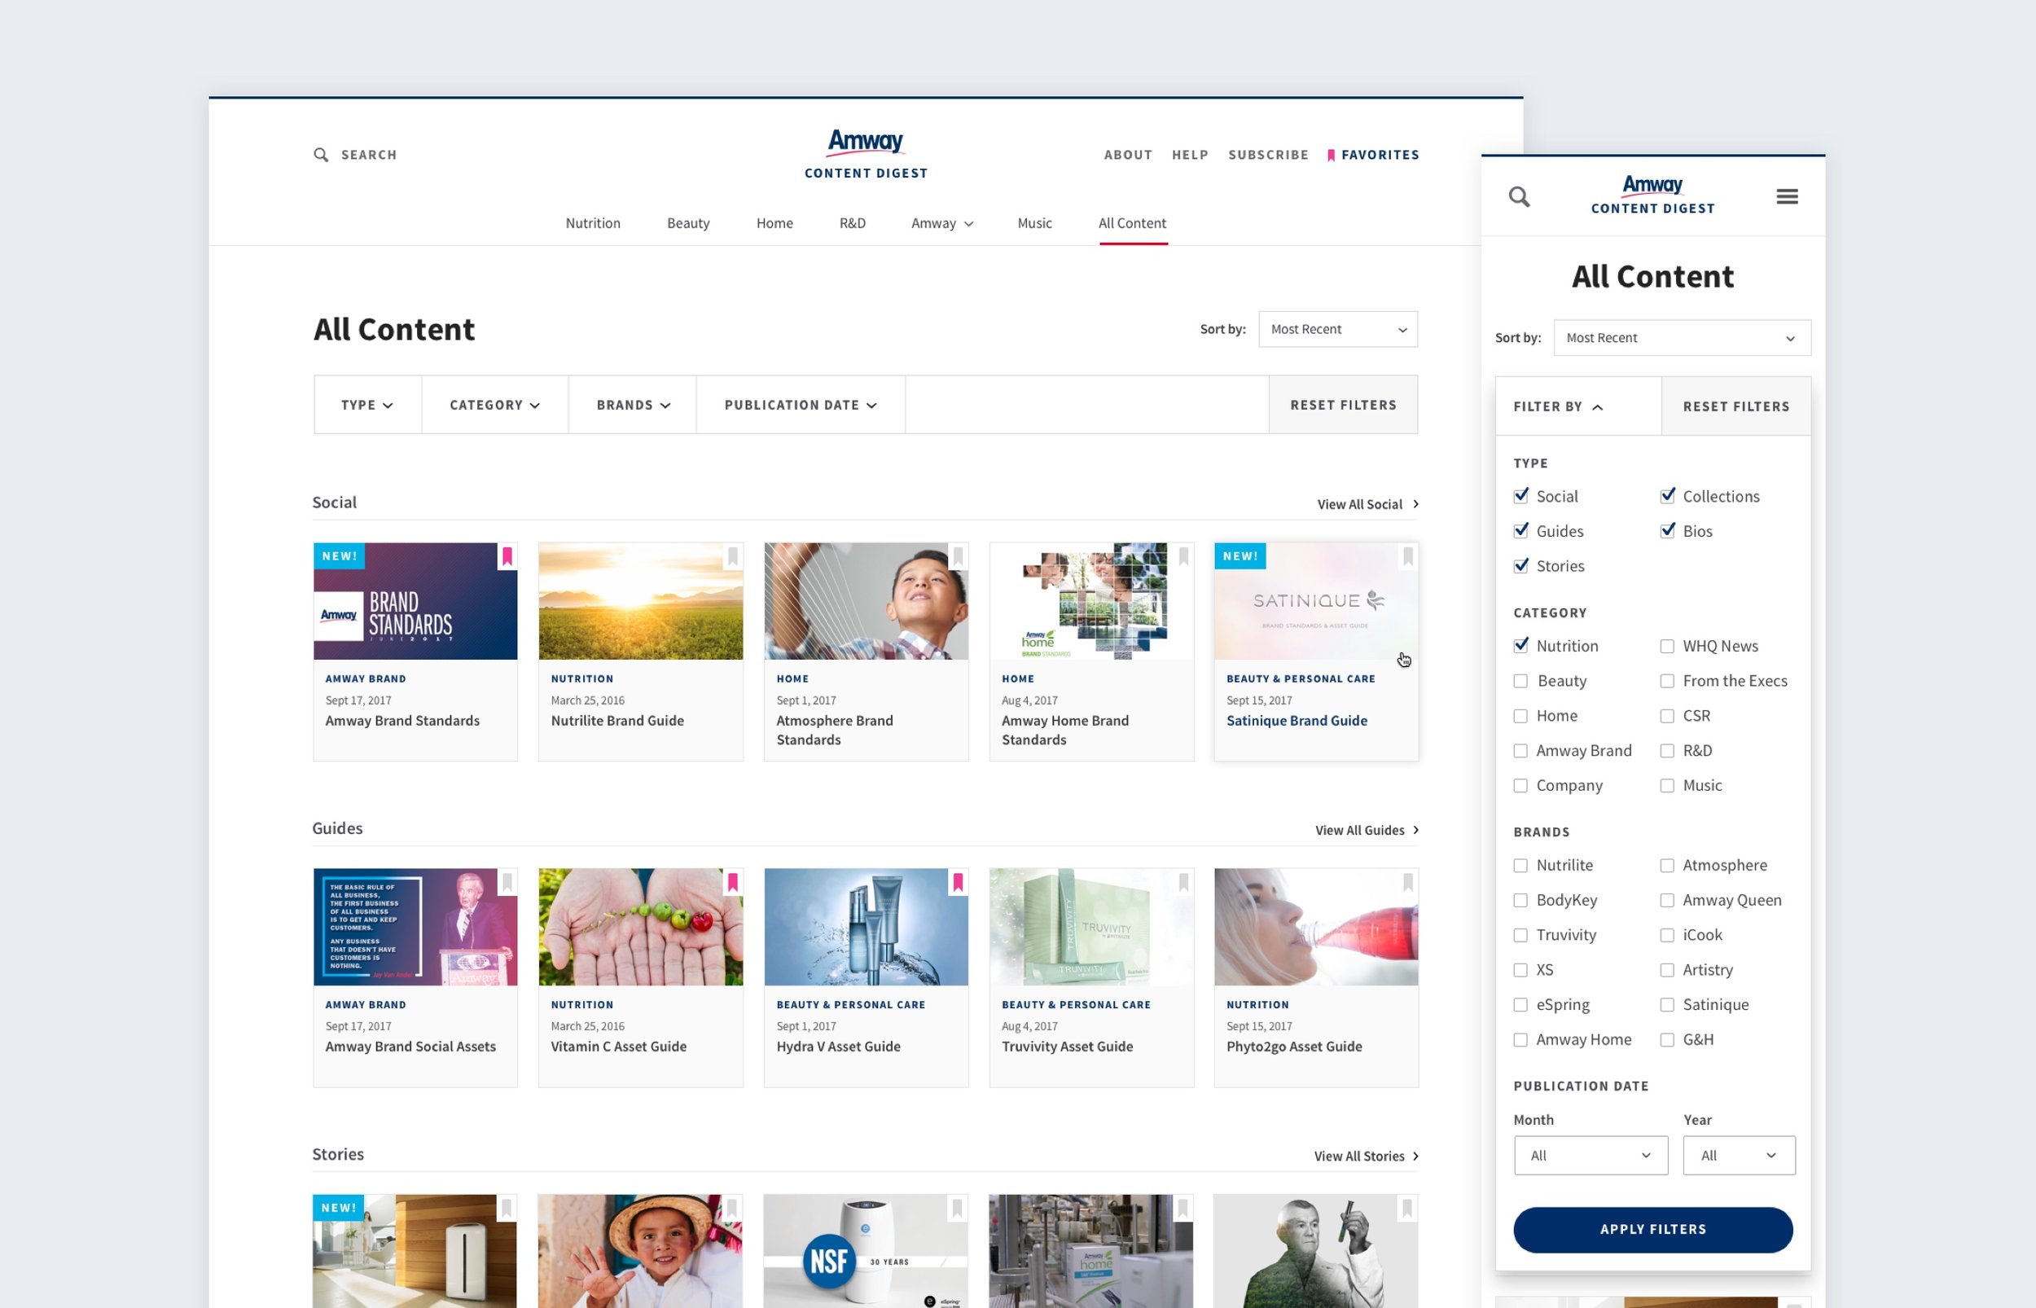Screen dimensions: 2036x1308
Task: Open the Amway Brand Standards thumbnail
Action: pos(415,601)
